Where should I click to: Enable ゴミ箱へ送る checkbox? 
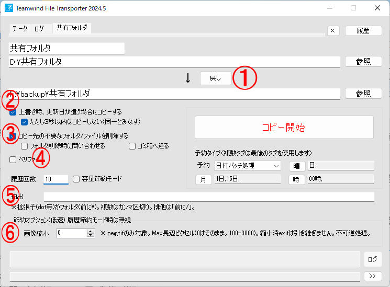132,146
